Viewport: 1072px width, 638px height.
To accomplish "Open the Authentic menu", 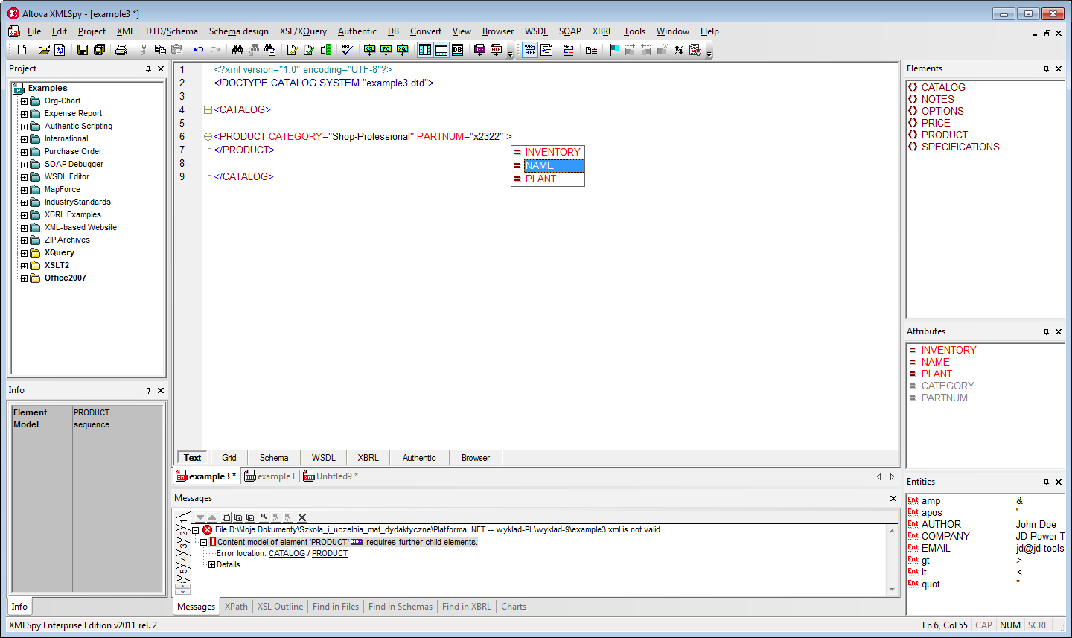I will click(357, 31).
